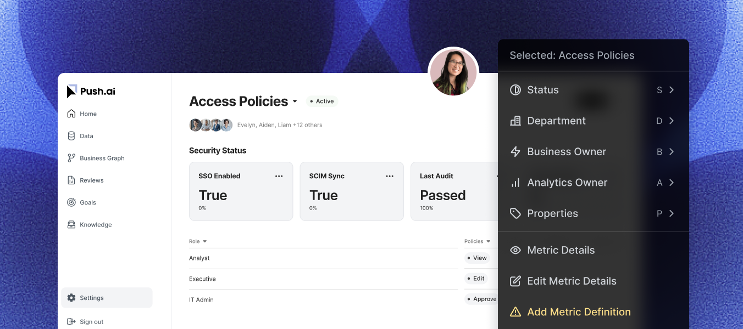
Task: Click the Sign out door icon
Action: (71, 322)
